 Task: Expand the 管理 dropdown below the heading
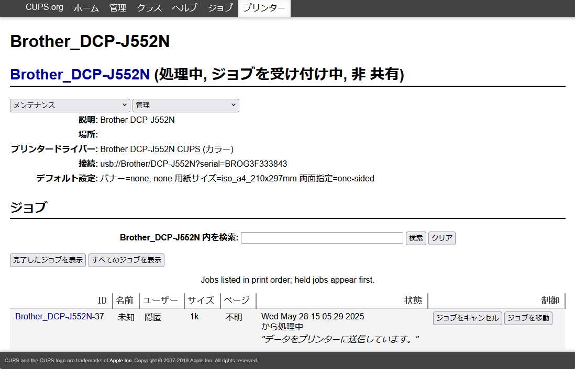pyautogui.click(x=186, y=106)
